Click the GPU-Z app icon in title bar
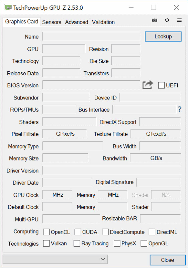This screenshot has height=268, width=188. (x=8, y=7)
